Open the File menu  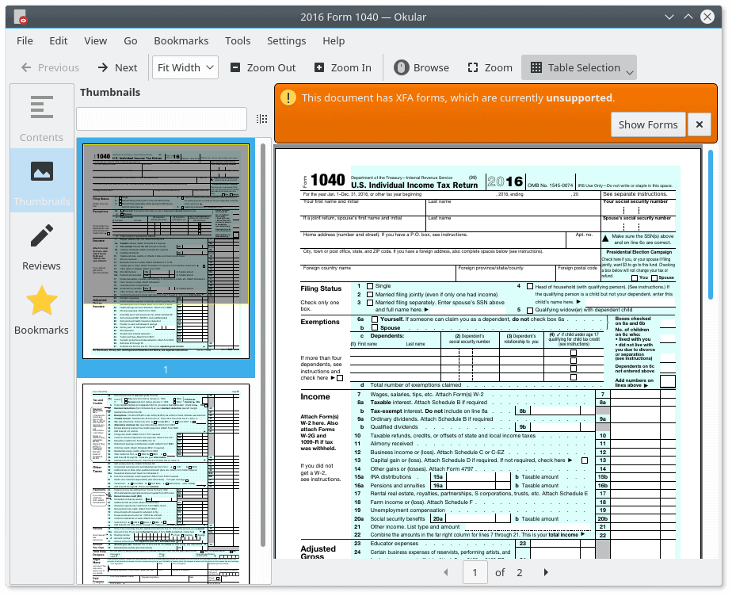[x=25, y=41]
